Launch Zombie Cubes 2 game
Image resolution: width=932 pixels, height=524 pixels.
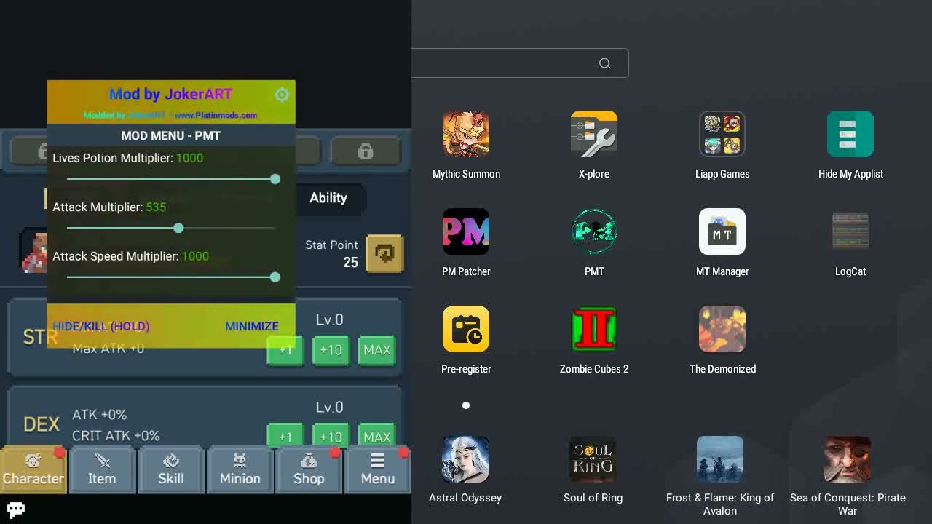[594, 329]
